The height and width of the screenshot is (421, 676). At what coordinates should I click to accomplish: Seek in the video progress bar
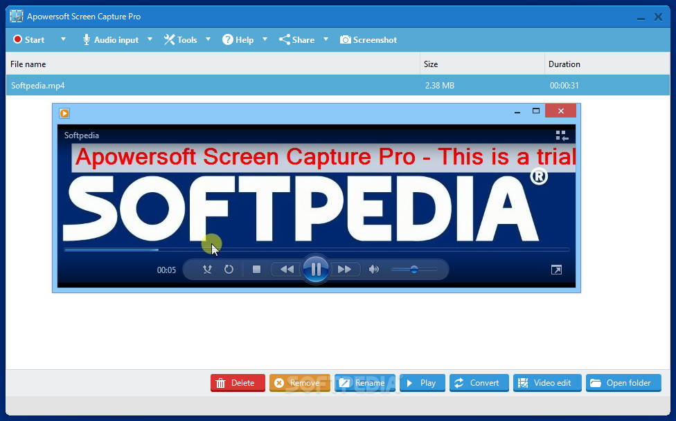tap(317, 250)
